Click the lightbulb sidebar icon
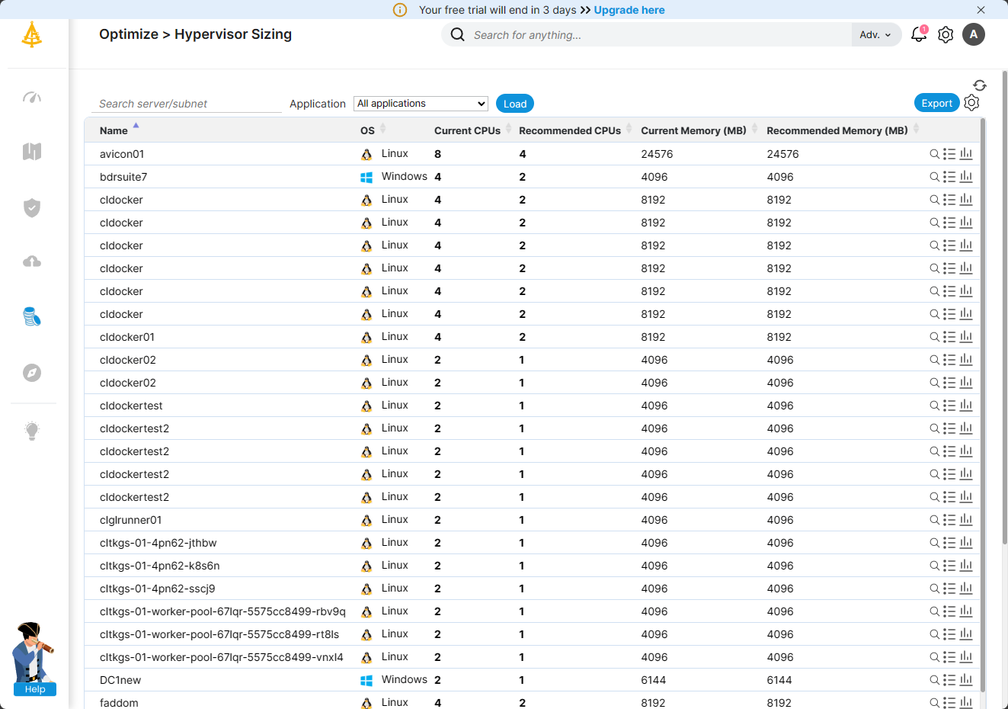Viewport: 1008px width, 709px height. coord(32,431)
